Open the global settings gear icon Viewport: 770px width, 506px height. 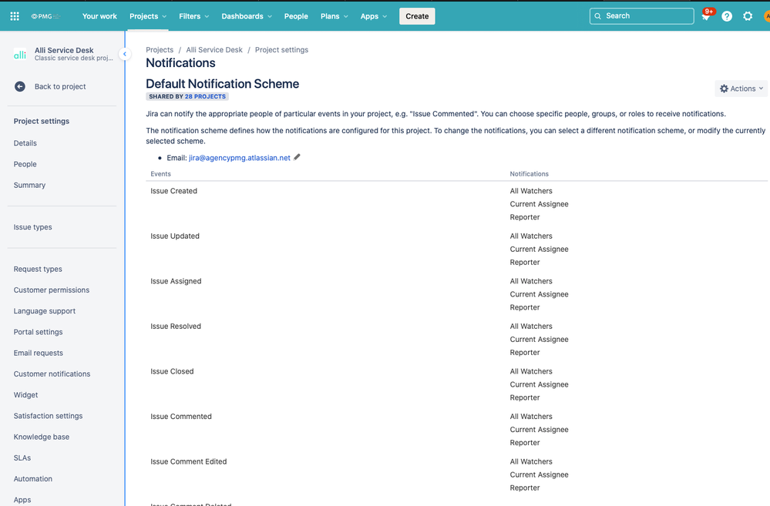pos(748,16)
